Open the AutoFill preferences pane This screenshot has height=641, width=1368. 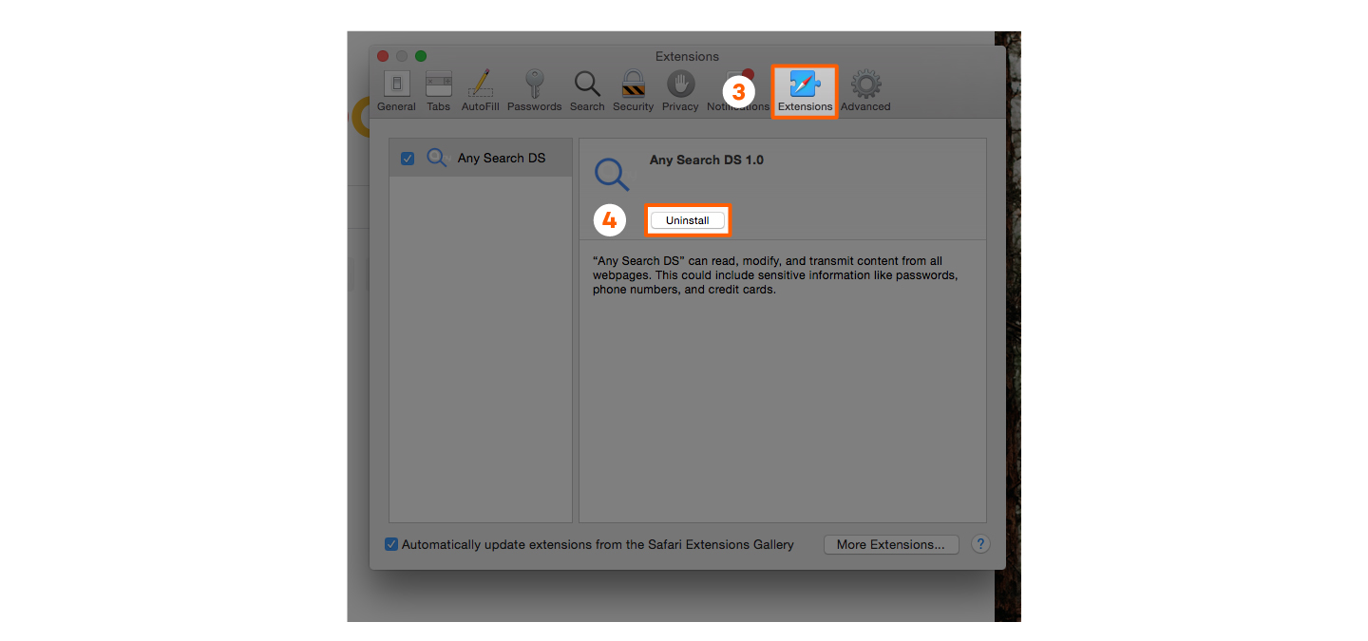pyautogui.click(x=480, y=91)
